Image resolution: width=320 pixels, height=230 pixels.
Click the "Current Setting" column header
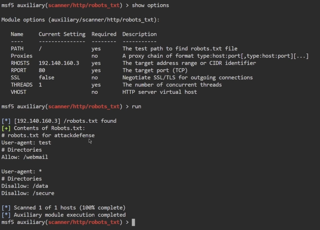click(x=62, y=34)
